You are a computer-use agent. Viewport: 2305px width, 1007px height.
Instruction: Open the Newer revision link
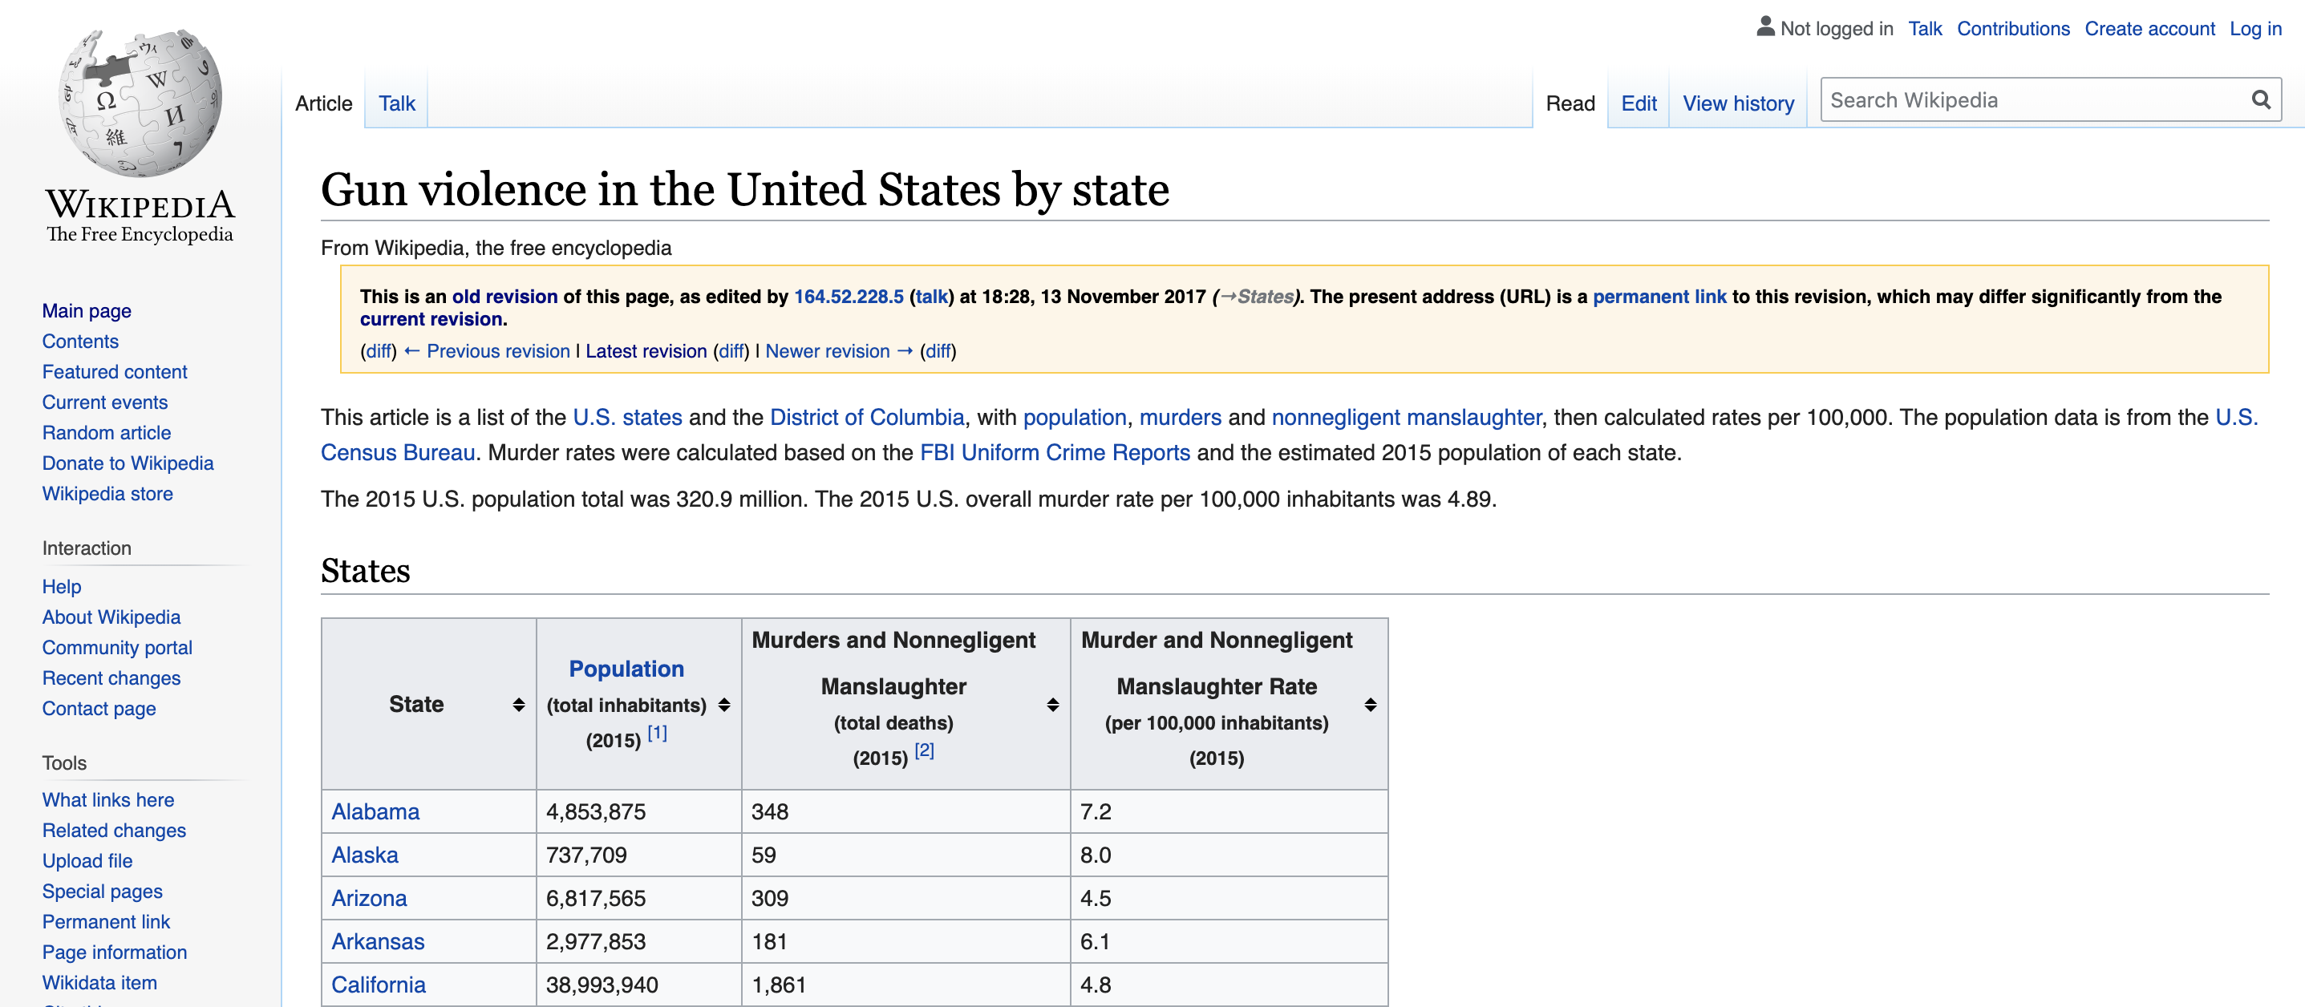coord(828,351)
